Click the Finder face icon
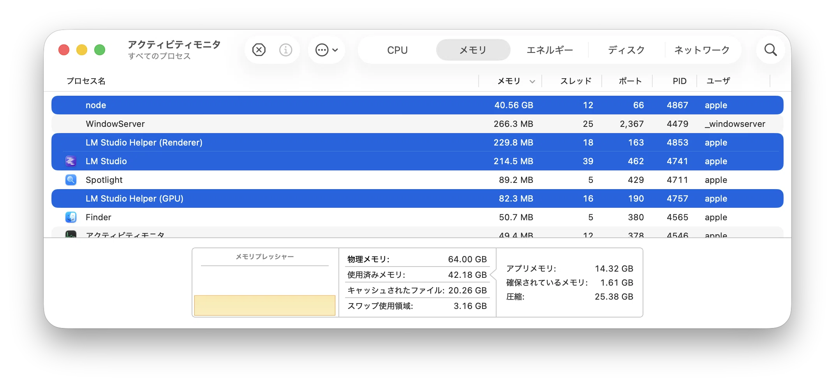Image resolution: width=835 pixels, height=386 pixels. pos(70,217)
